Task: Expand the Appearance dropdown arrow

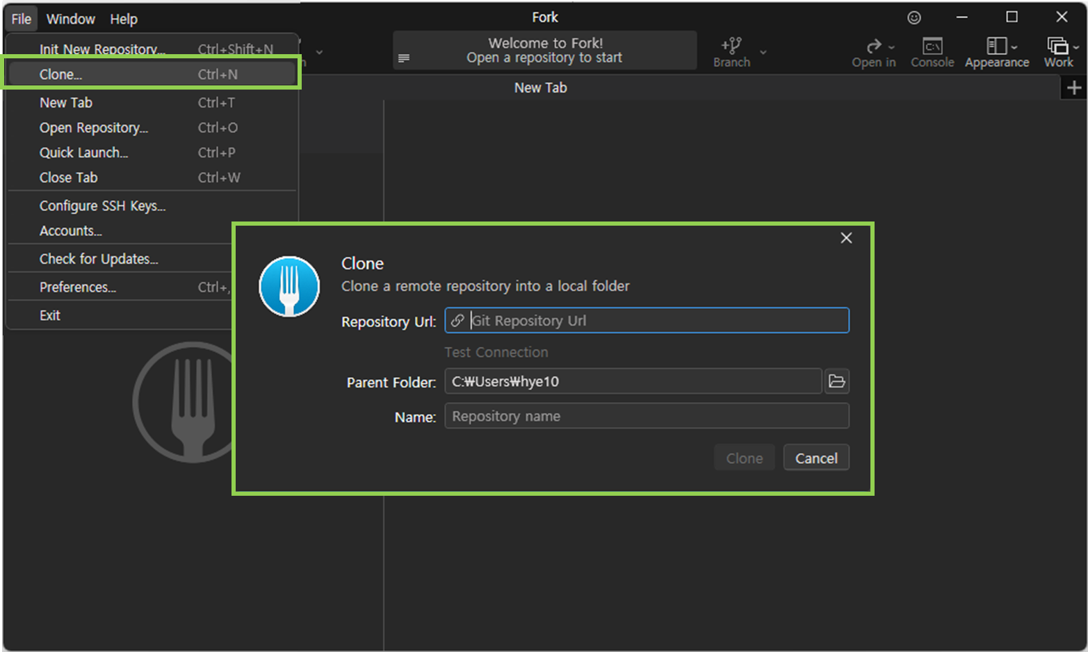Action: [1014, 48]
